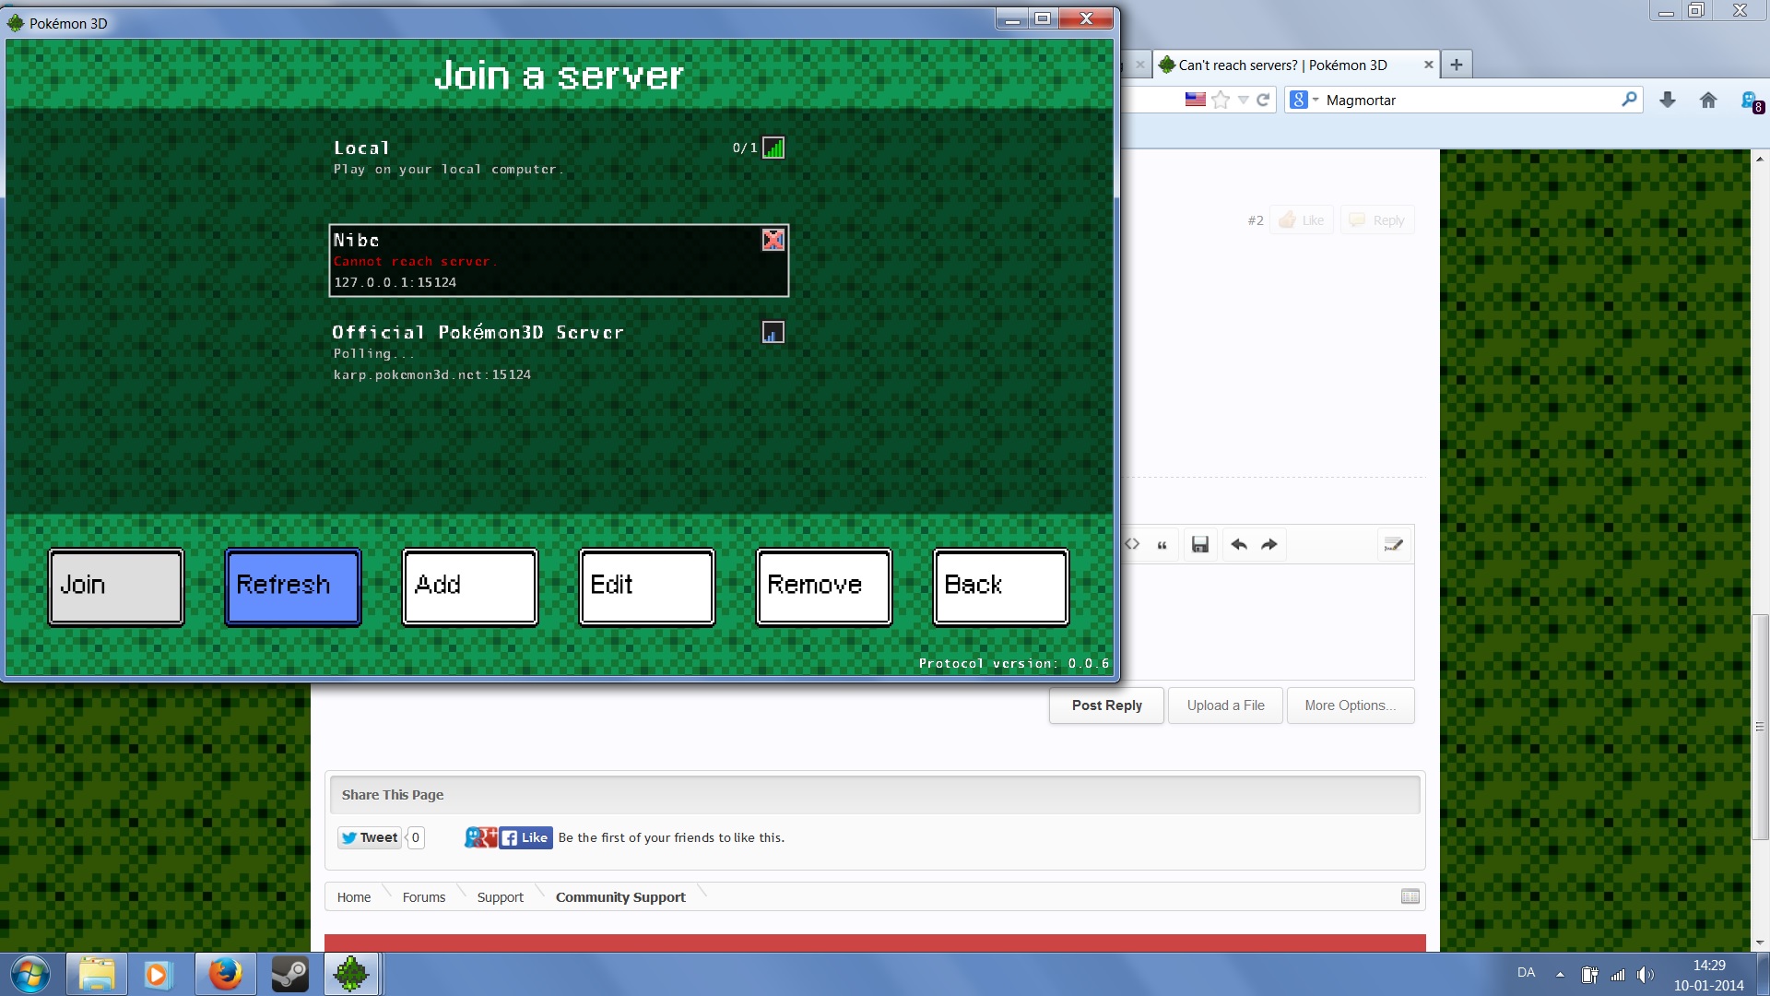Reload the browser page

(1263, 100)
